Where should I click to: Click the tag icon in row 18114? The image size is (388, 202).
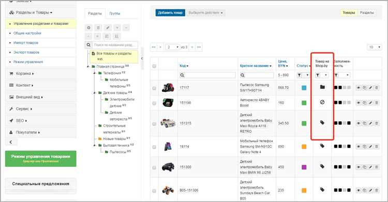tap(322, 146)
